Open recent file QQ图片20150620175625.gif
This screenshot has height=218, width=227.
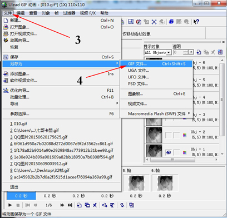point(39,137)
